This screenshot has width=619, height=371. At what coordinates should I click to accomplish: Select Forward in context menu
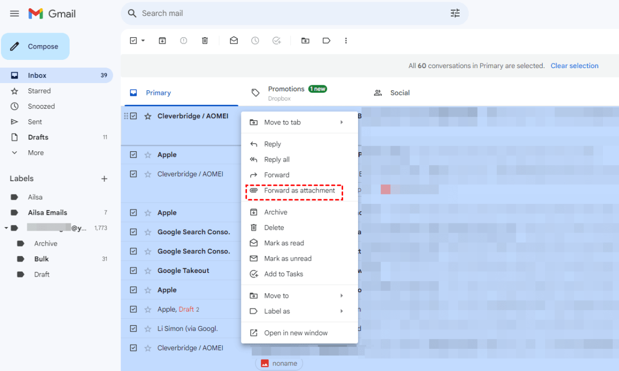click(x=300, y=175)
